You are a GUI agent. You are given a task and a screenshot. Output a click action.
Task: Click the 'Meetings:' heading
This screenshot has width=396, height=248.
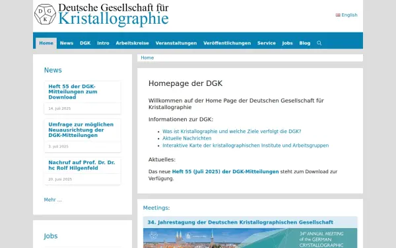coord(156,208)
